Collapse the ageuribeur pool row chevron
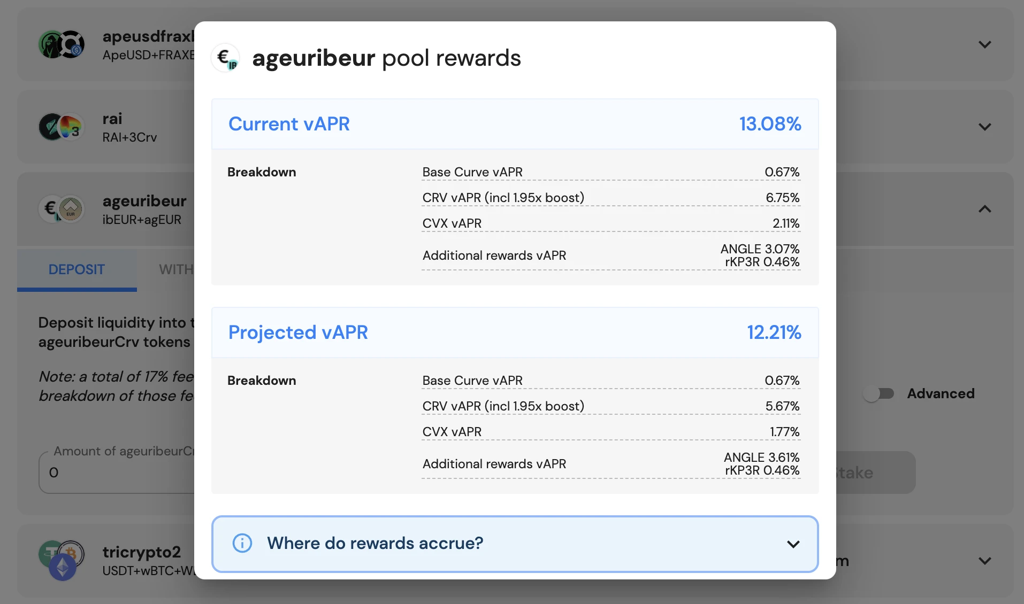 985,209
